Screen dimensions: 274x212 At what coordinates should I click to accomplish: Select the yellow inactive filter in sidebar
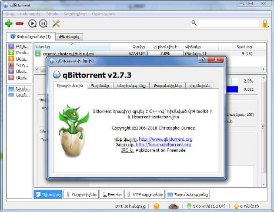pos(19,78)
